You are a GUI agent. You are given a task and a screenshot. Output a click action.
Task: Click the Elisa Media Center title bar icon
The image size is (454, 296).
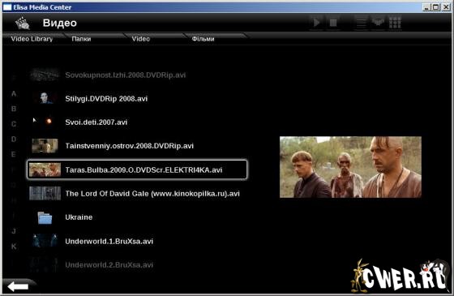pos(7,7)
